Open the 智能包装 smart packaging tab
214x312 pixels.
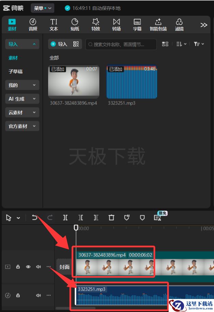coord(158,25)
